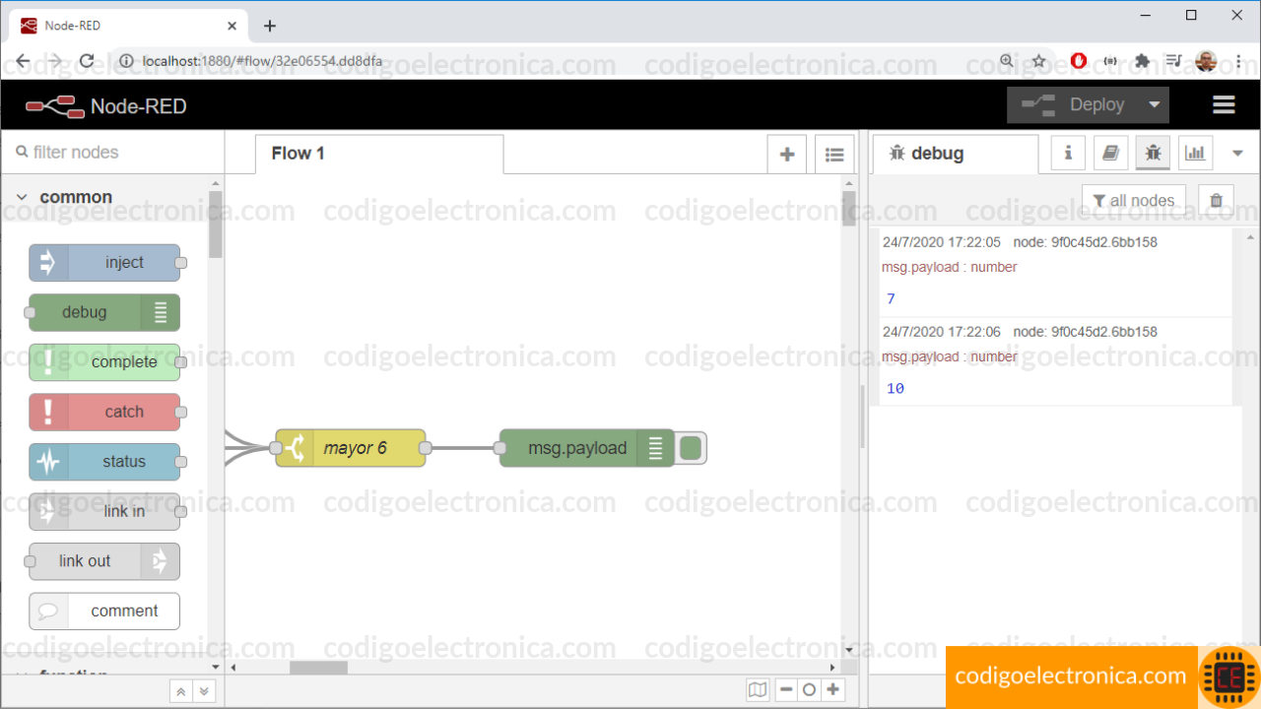The height and width of the screenshot is (709, 1261).
Task: Open the debug messages bug icon
Action: click(x=1153, y=153)
